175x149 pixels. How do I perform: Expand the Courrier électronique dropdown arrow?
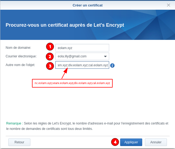click(x=105, y=56)
